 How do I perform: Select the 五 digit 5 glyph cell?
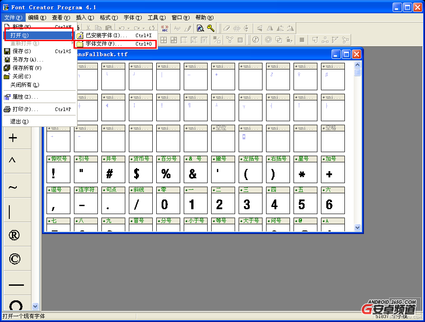click(x=305, y=200)
